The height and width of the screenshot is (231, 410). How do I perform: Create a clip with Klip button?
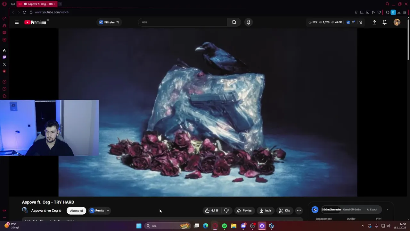point(284,210)
